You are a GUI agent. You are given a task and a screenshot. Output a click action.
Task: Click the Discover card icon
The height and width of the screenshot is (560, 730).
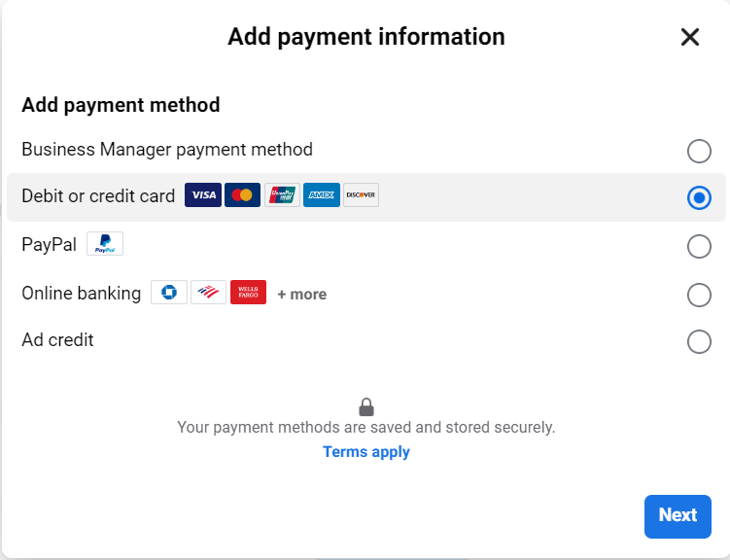(x=362, y=195)
